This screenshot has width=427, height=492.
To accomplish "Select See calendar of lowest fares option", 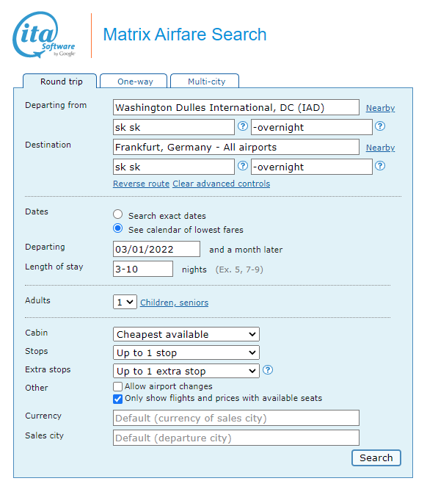I will click(x=118, y=228).
